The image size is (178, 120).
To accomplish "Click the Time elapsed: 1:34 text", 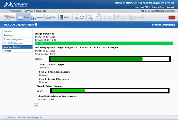I will tap(45, 54).
